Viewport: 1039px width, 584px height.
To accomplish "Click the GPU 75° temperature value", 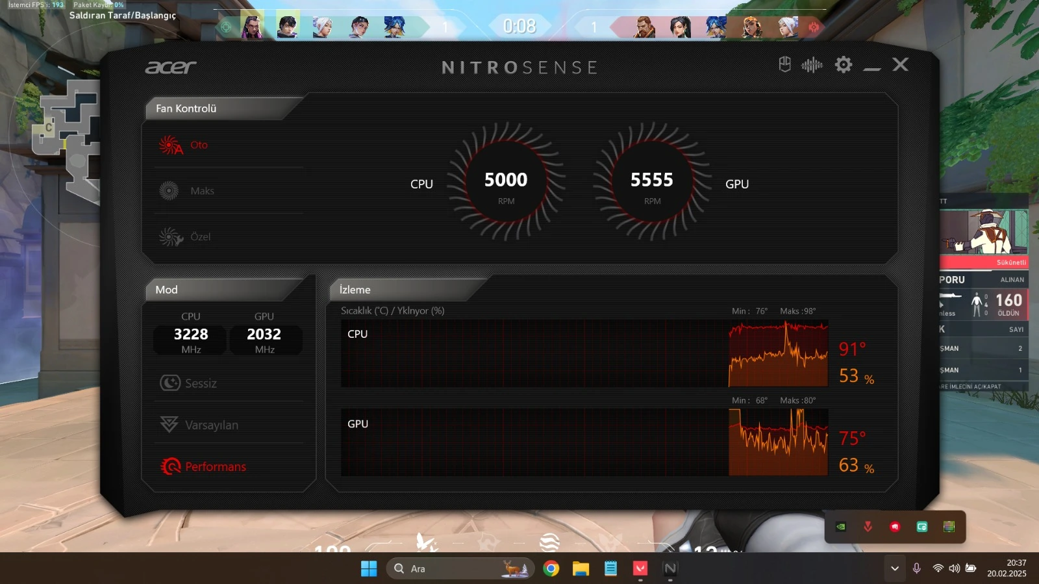I will coord(852,438).
